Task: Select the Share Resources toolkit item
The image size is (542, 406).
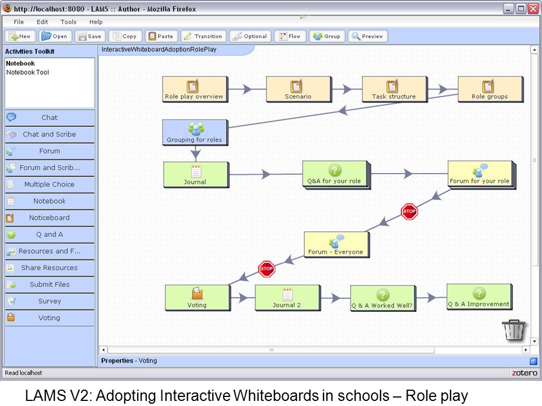Action: pos(50,268)
